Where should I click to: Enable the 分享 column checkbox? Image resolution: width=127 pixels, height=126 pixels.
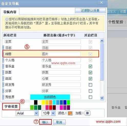pyautogui.click(x=90, y=91)
